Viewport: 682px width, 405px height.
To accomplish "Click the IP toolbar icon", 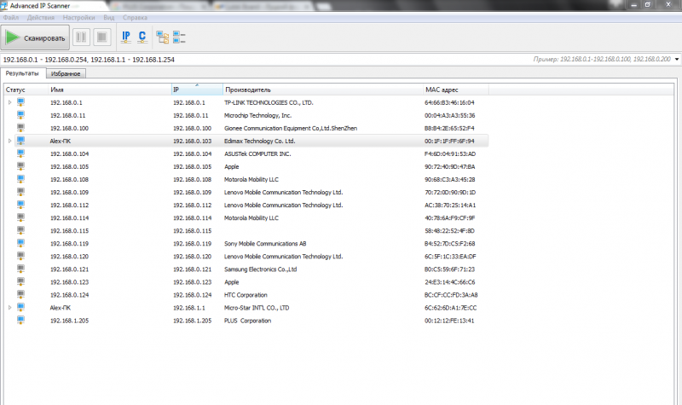I will [x=126, y=37].
